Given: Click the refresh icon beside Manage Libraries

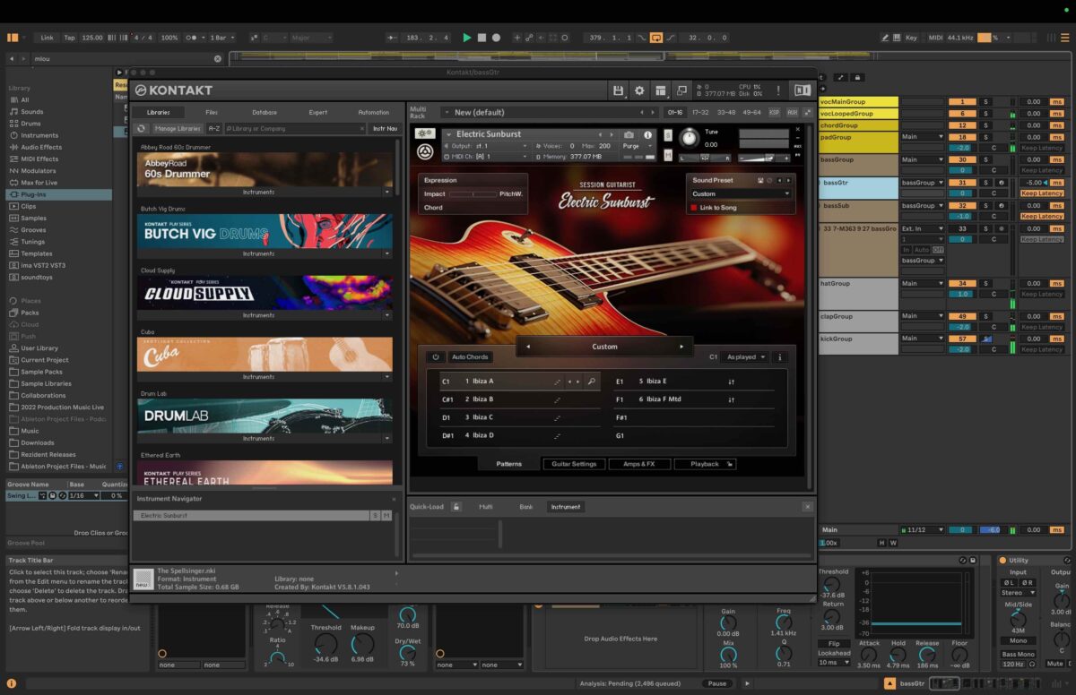Looking at the screenshot, I should (x=142, y=128).
